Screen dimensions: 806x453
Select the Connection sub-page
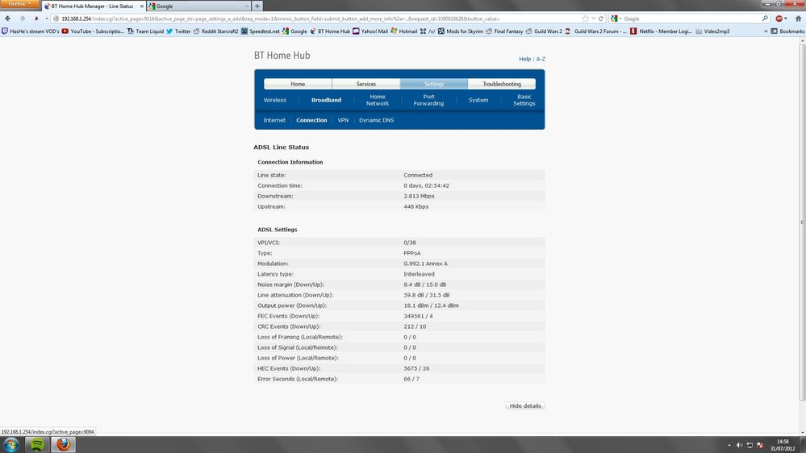[x=311, y=120]
